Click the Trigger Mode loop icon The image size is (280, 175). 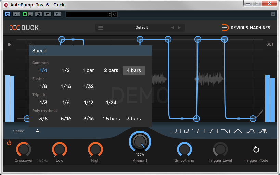tap(256, 149)
